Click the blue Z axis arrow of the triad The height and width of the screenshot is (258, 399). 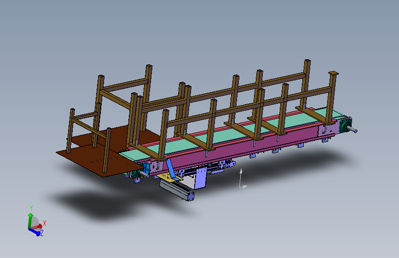tap(35, 231)
